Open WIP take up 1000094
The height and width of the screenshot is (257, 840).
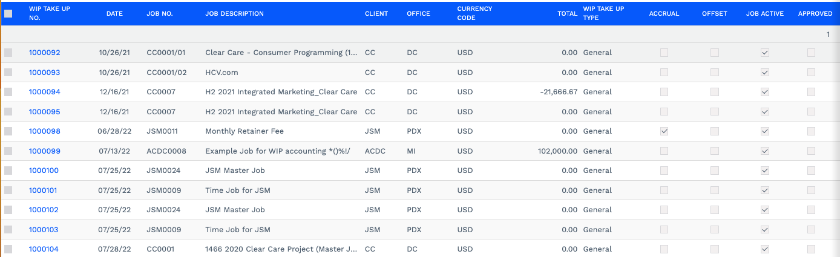click(x=45, y=92)
